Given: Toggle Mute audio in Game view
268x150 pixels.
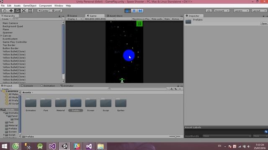Looking at the screenshot, I should (x=157, y=19).
